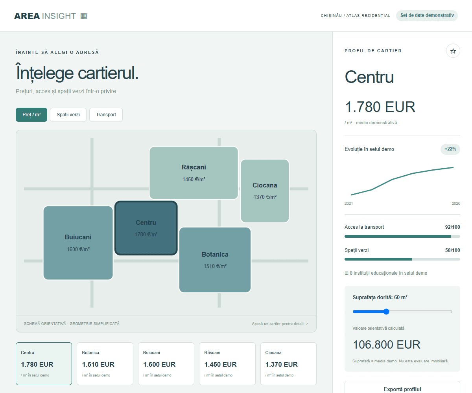This screenshot has height=393, width=472.
Task: Click the CHIȘINĂU / ATLAS REZIDENȚIAL text
Action: coord(356,16)
